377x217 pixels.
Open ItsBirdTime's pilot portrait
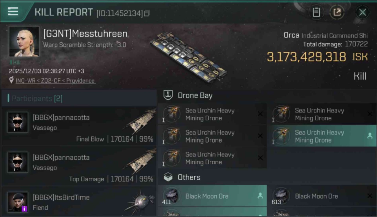coord(18,202)
